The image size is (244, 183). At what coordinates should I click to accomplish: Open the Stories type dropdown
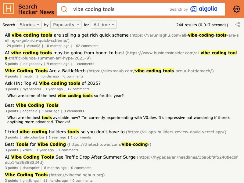[x=29, y=25]
